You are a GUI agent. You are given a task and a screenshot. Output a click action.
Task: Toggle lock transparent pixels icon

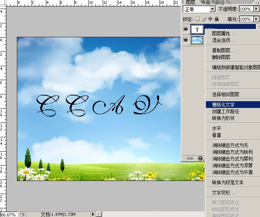197,19
